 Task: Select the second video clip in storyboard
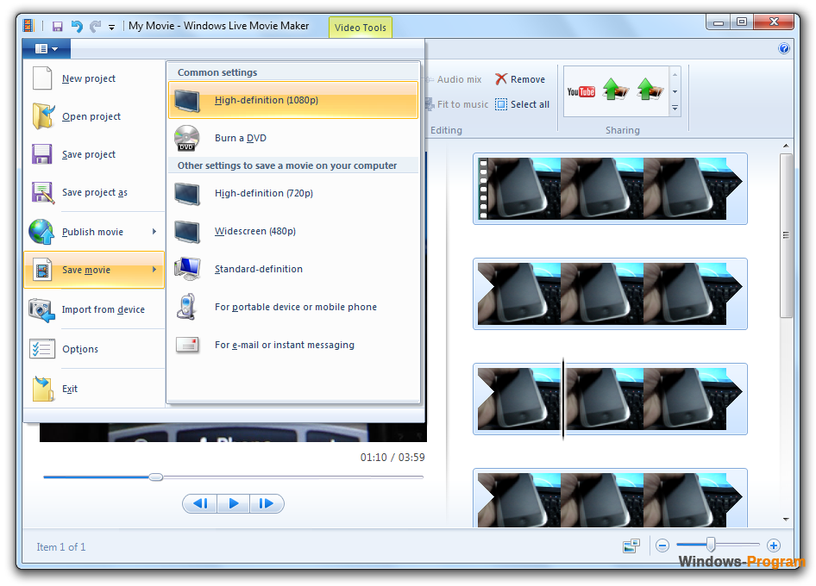[610, 294]
